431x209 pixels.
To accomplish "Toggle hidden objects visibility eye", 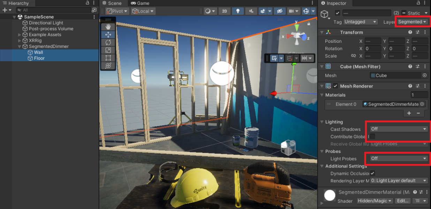I will point(280,11).
